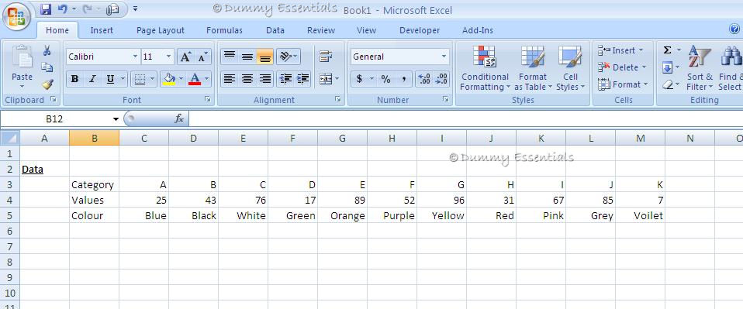Center text horizontally
Screen dimensions: 743x309
click(247, 79)
